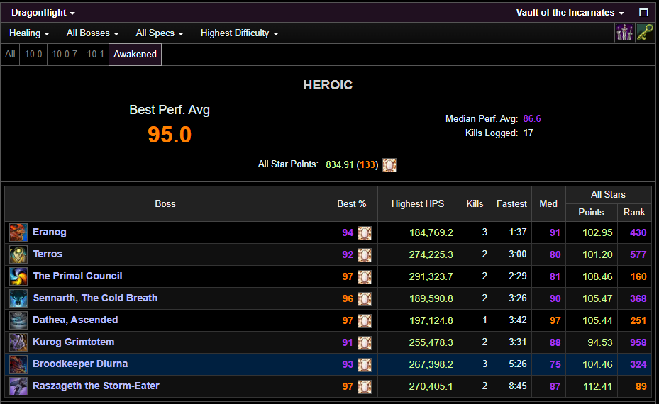Viewport: 659px width, 404px height.
Task: Open the Highest Difficulty dropdown
Action: (x=240, y=33)
